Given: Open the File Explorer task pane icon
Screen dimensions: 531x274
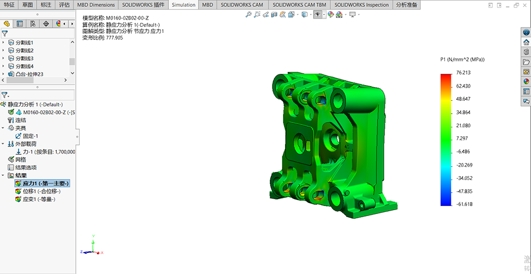Looking at the screenshot, I should pos(526,62).
